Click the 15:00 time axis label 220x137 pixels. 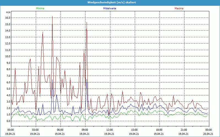(134, 130)
